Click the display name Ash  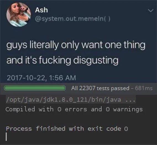[41, 10]
